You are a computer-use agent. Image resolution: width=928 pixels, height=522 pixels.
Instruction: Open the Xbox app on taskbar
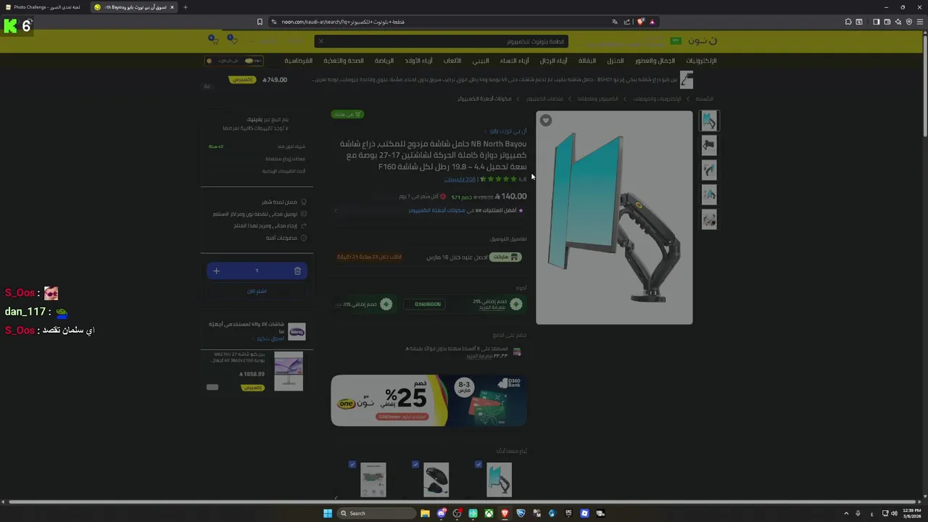(x=489, y=513)
